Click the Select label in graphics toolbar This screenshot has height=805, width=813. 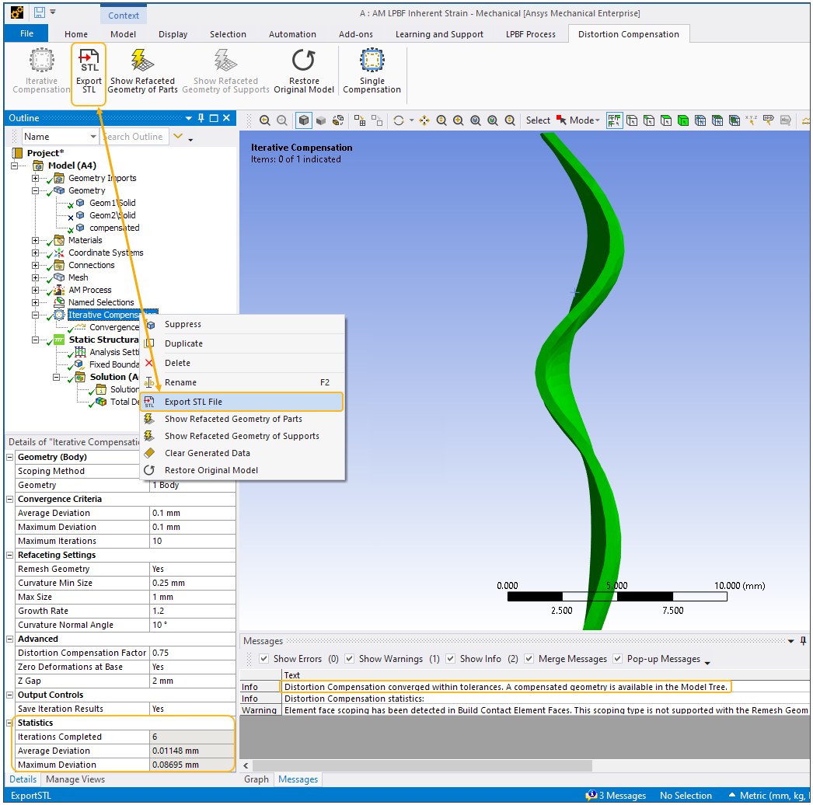pos(538,120)
